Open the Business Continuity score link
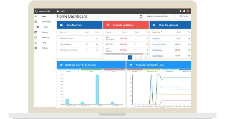The image size is (225, 119). click(x=159, y=44)
